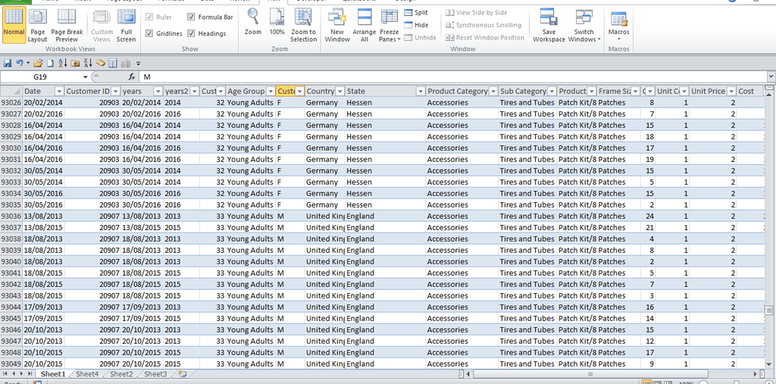Click Arrange All windows
Screen dimensions: 776x384
(x=365, y=26)
